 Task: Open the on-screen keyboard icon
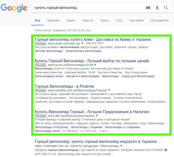pos(148,8)
